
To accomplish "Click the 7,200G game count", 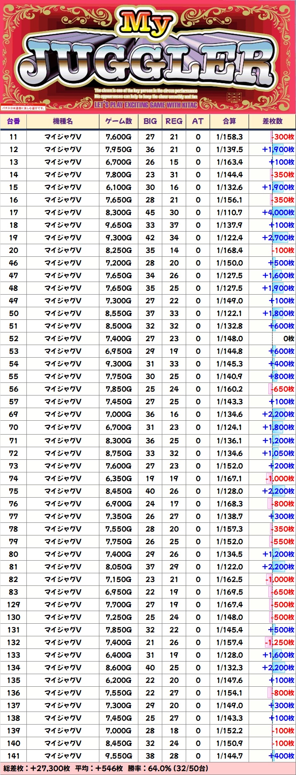I will (119, 263).
